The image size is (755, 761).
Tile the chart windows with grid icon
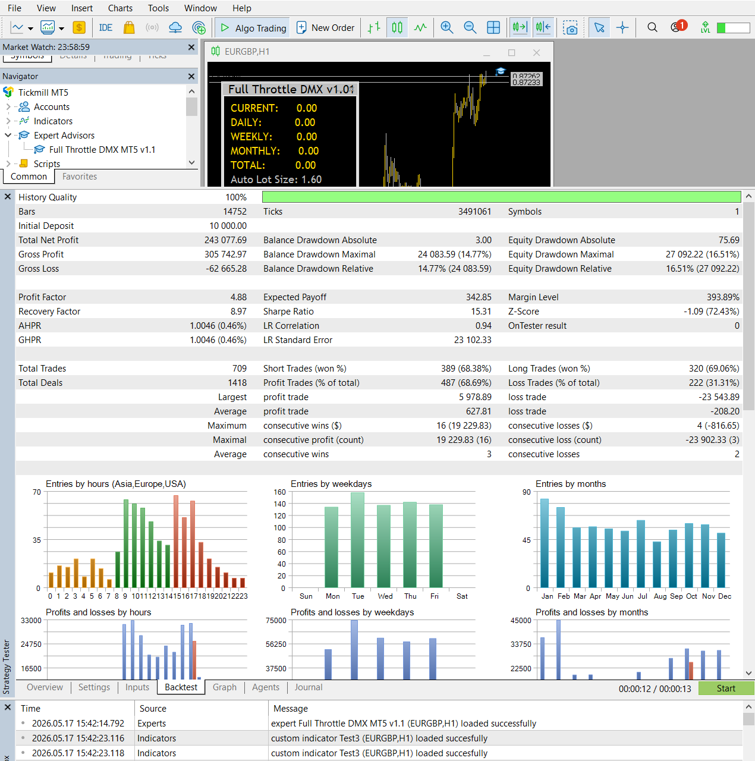click(493, 27)
